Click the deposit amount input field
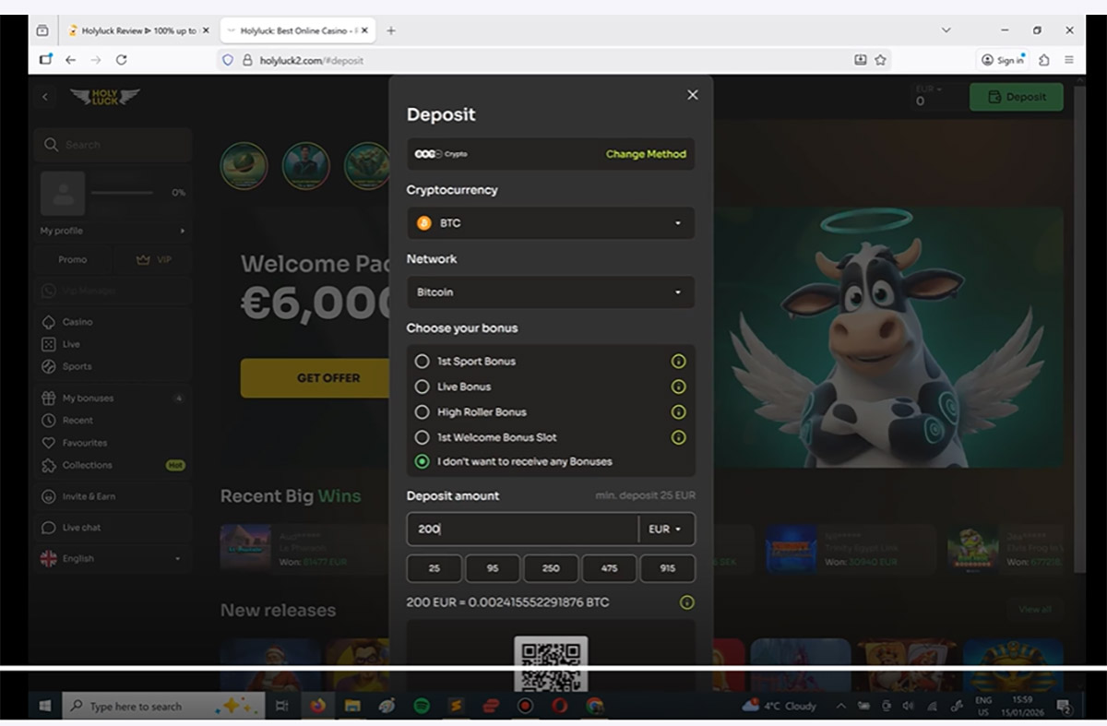Image resolution: width=1107 pixels, height=726 pixels. coord(521,530)
